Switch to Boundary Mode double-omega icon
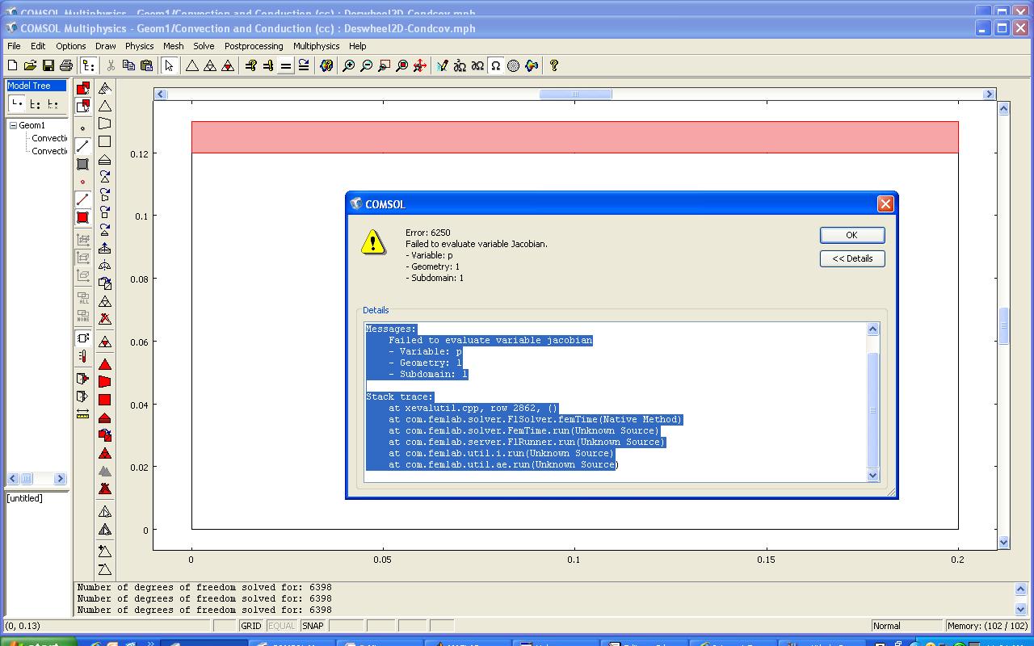 tap(477, 65)
